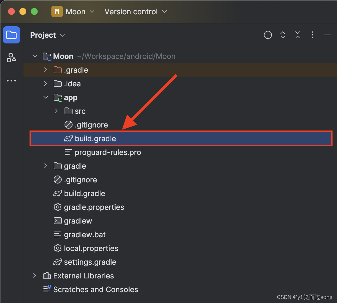Open the Version control dropdown
The image size is (337, 303).
click(136, 12)
